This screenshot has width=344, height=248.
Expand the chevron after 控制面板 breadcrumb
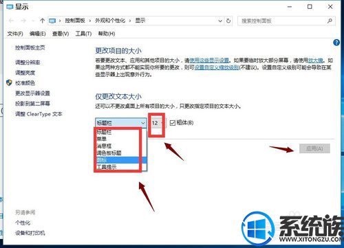point(90,21)
